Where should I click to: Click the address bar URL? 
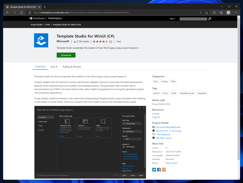pyautogui.click(x=81, y=13)
